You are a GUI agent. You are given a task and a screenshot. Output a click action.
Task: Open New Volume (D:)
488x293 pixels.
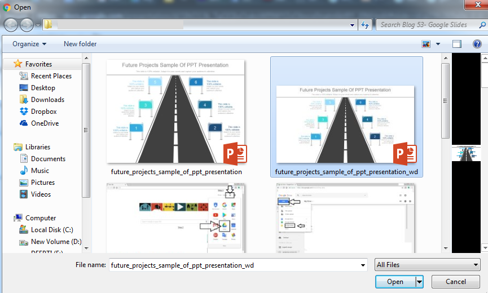pos(56,241)
